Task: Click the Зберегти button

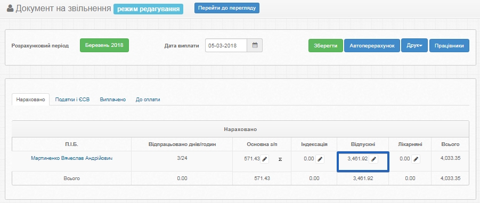Action: pos(326,46)
